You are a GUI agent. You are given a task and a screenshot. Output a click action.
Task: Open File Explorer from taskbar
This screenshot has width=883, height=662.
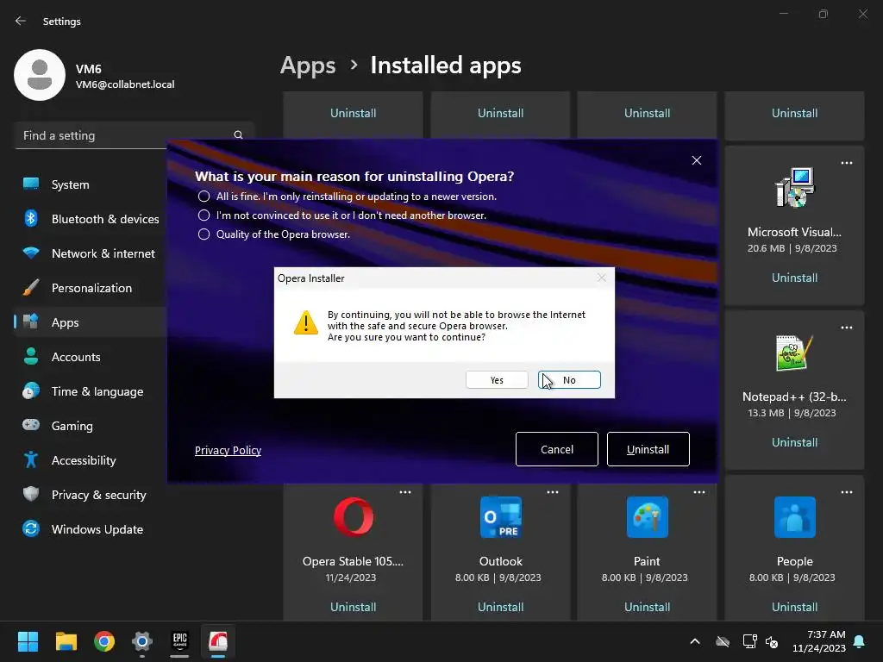(66, 641)
